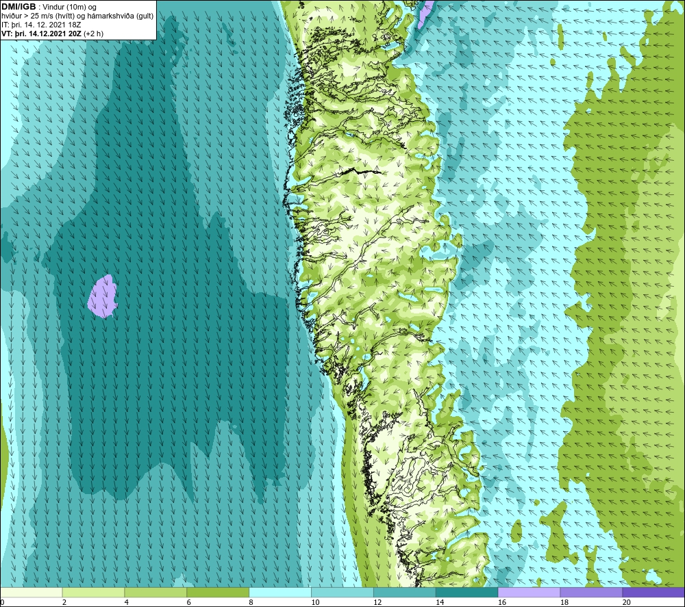Image resolution: width=685 pixels, height=607 pixels.
Task: Click the legend label '4'
Action: pyautogui.click(x=126, y=602)
